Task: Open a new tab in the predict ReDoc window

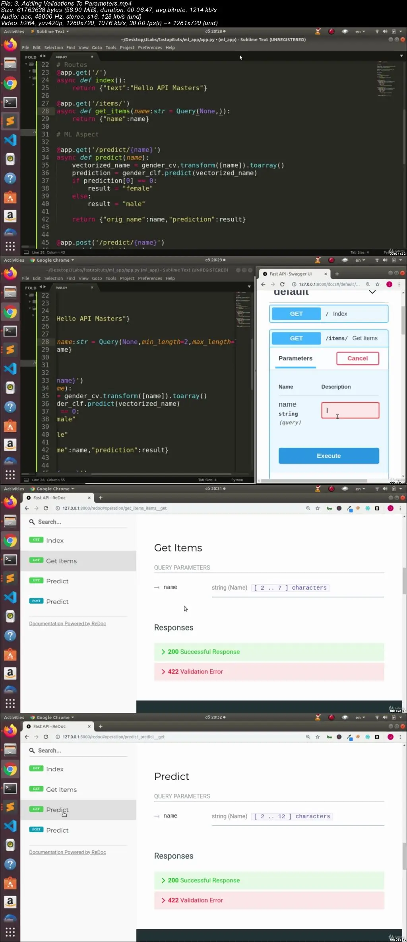Action: coord(101,726)
